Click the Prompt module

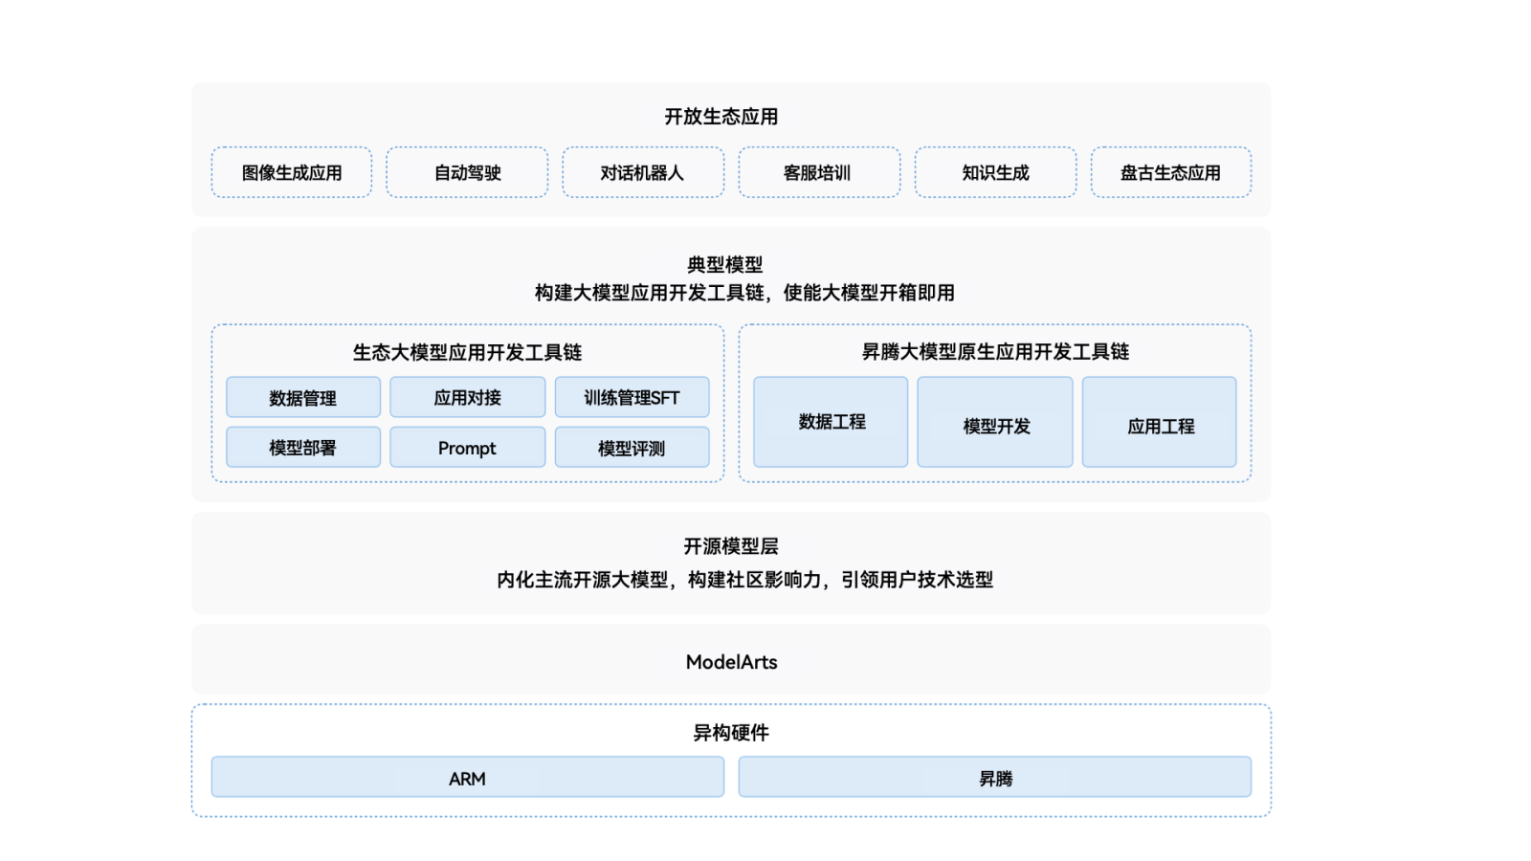coord(467,447)
